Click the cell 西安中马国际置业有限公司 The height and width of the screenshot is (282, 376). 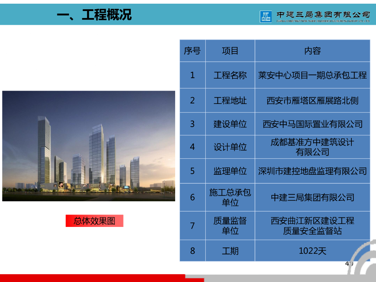click(x=312, y=124)
